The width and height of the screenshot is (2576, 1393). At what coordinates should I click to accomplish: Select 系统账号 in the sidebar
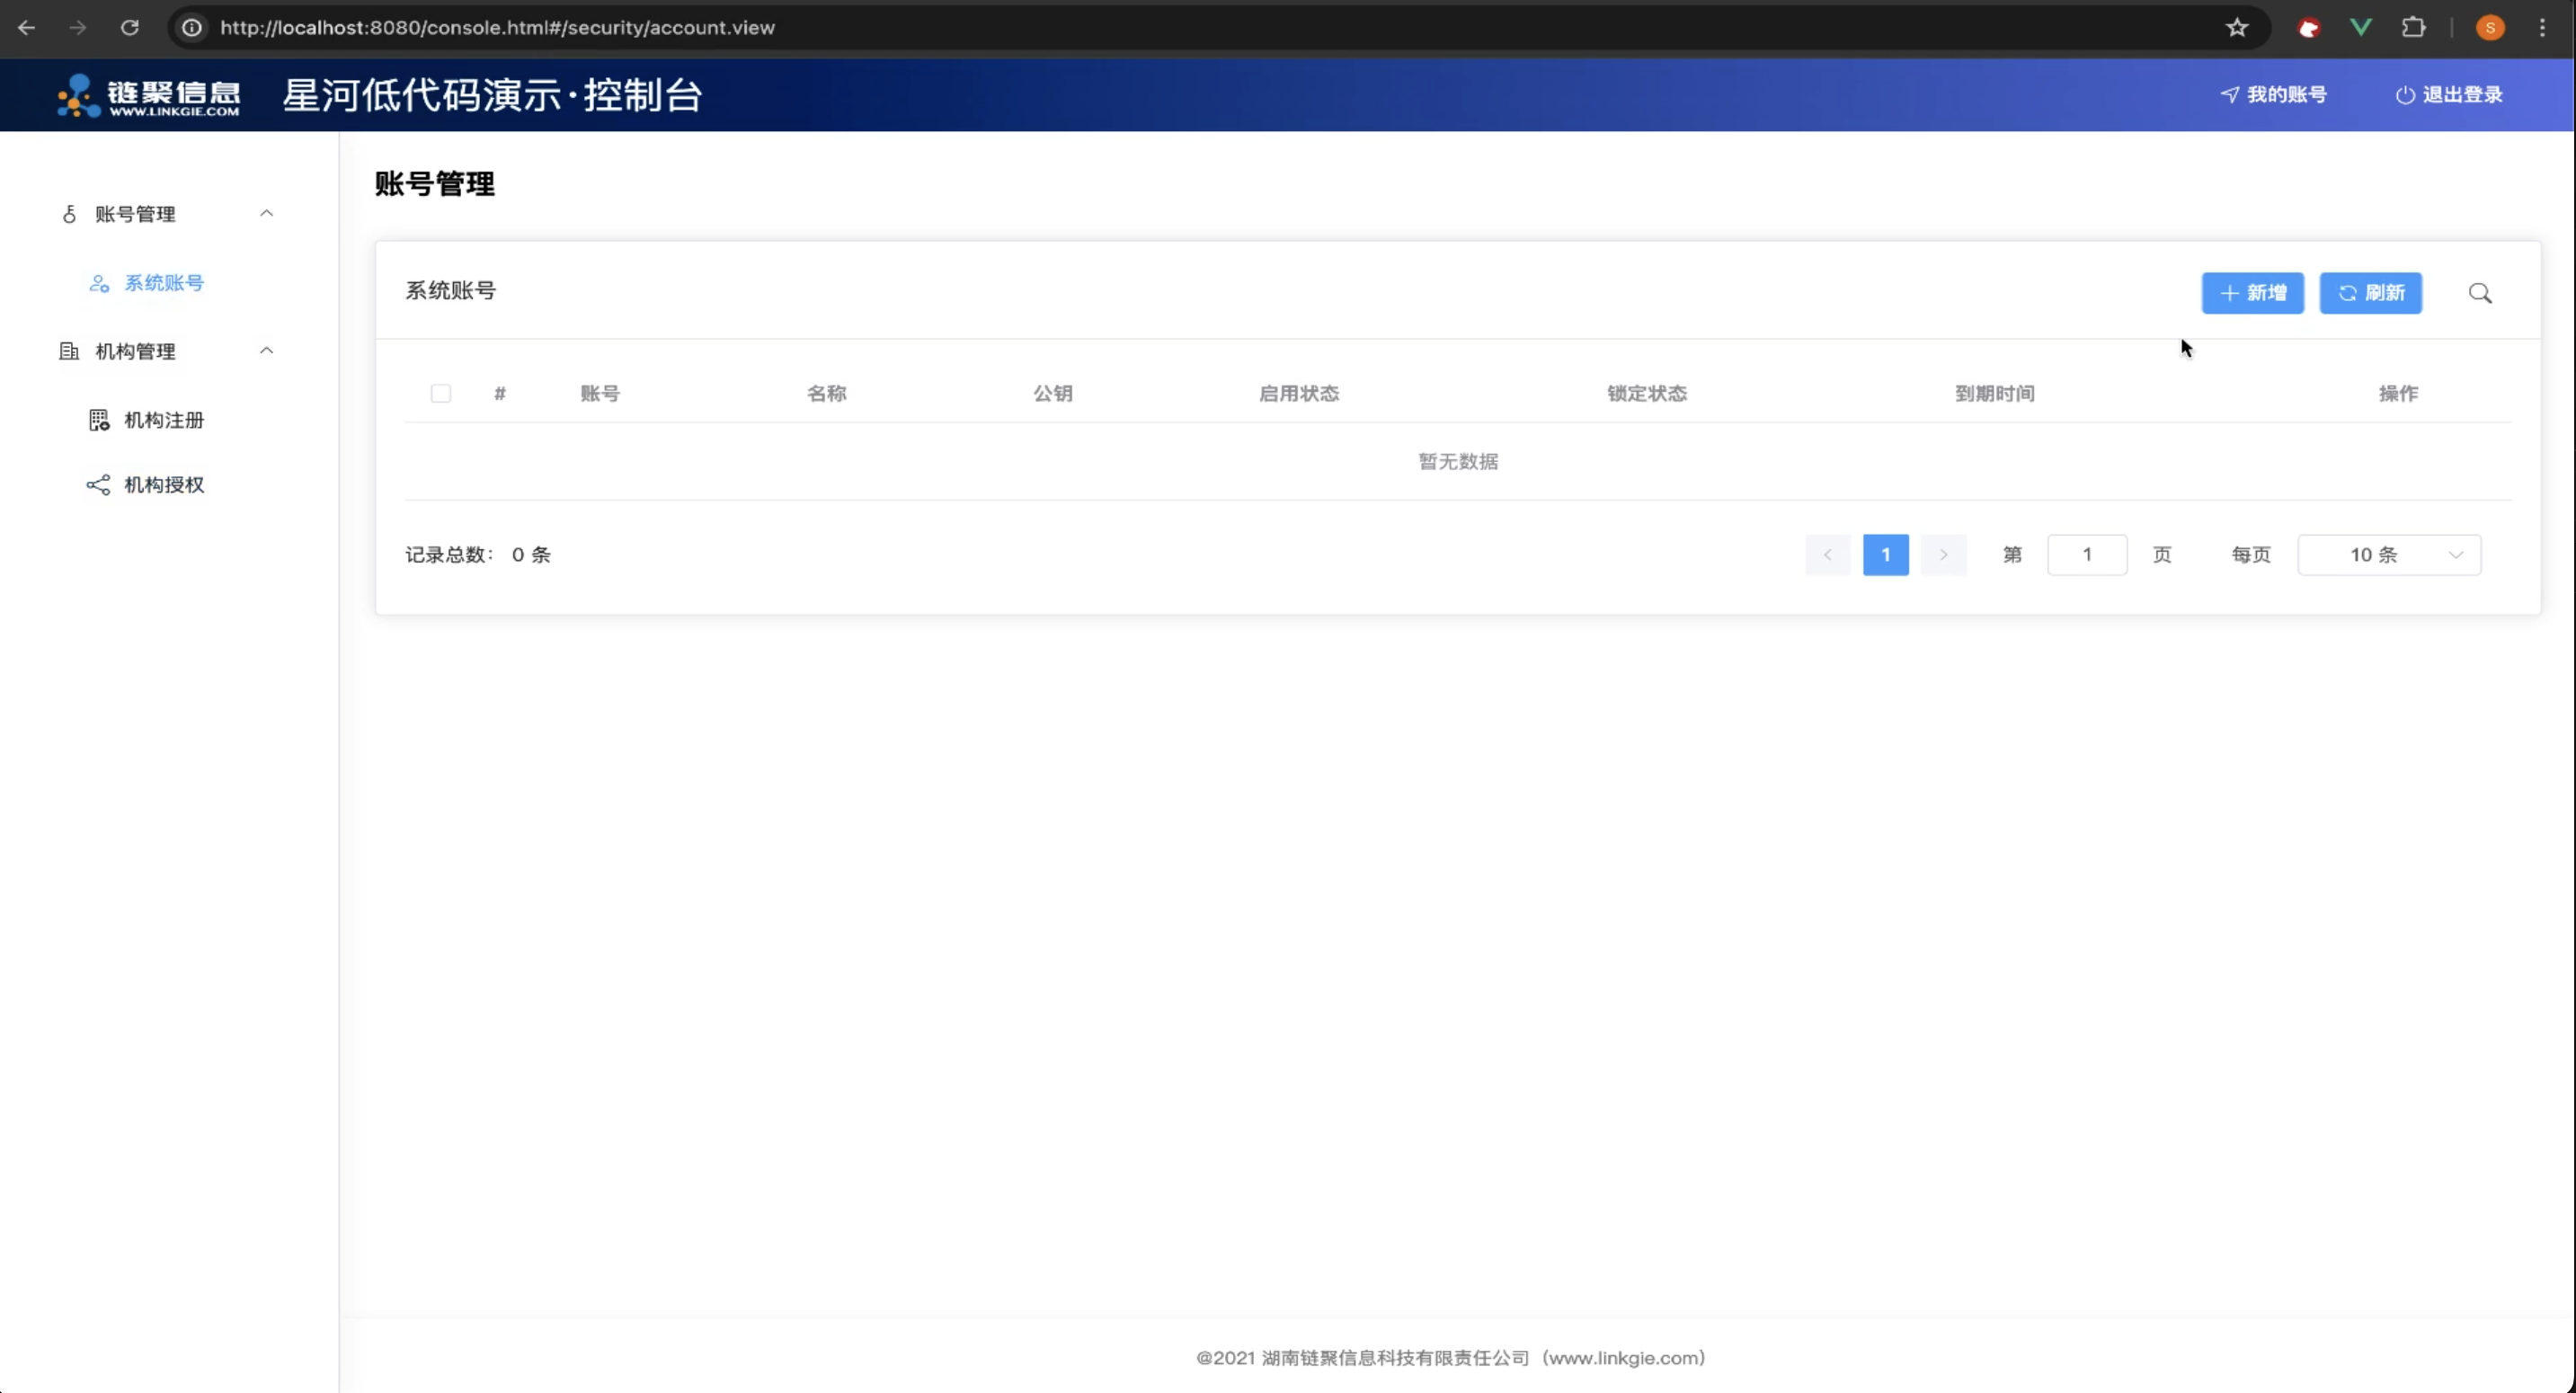(x=164, y=283)
